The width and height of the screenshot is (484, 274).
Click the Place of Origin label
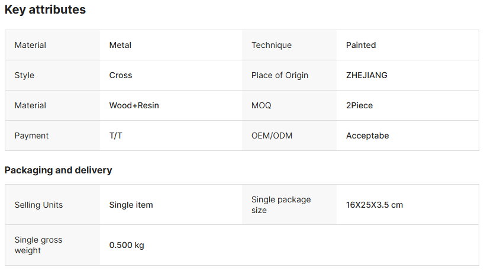280,75
